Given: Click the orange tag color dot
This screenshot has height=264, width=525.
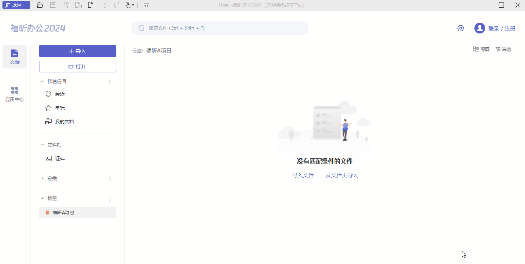Looking at the screenshot, I should tap(47, 213).
